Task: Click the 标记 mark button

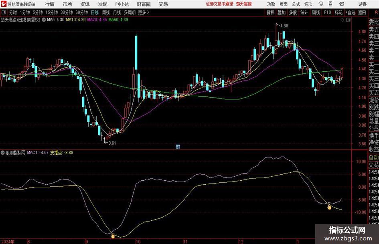Action: [x=338, y=12]
